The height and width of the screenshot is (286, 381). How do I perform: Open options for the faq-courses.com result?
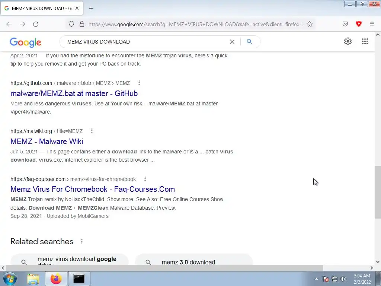(145, 179)
